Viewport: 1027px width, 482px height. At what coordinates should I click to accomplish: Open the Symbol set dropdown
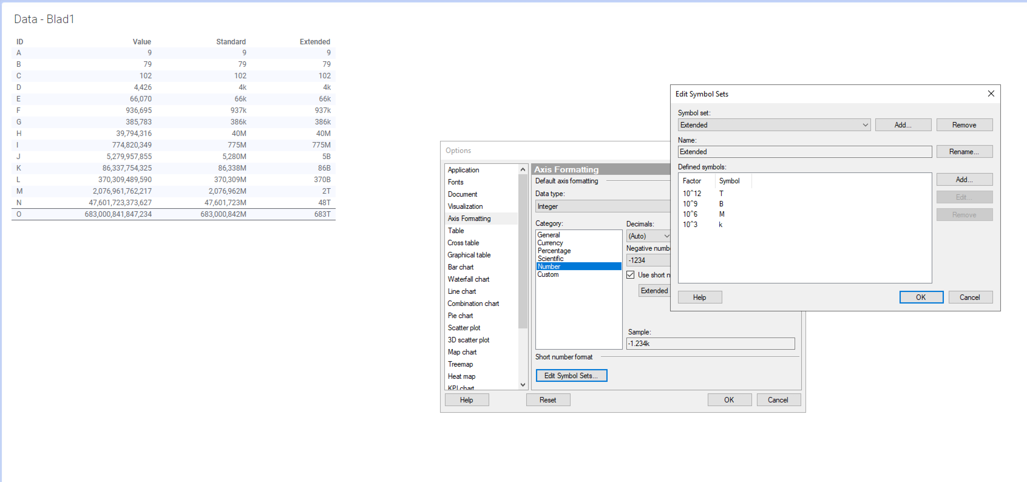pyautogui.click(x=774, y=125)
